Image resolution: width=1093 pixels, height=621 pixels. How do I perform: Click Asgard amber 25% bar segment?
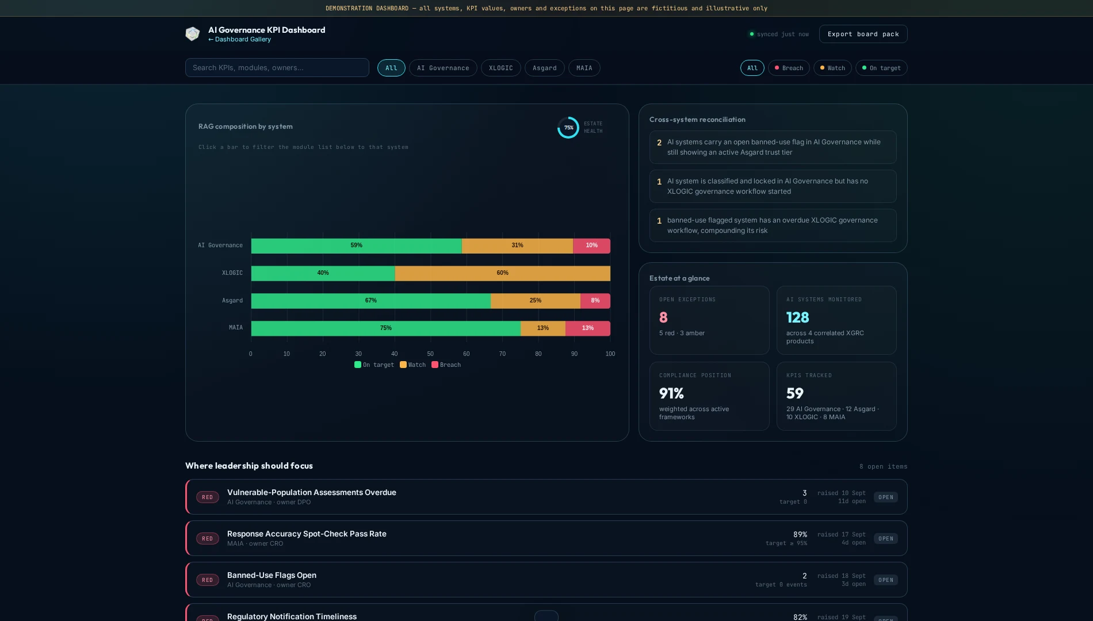(x=536, y=301)
